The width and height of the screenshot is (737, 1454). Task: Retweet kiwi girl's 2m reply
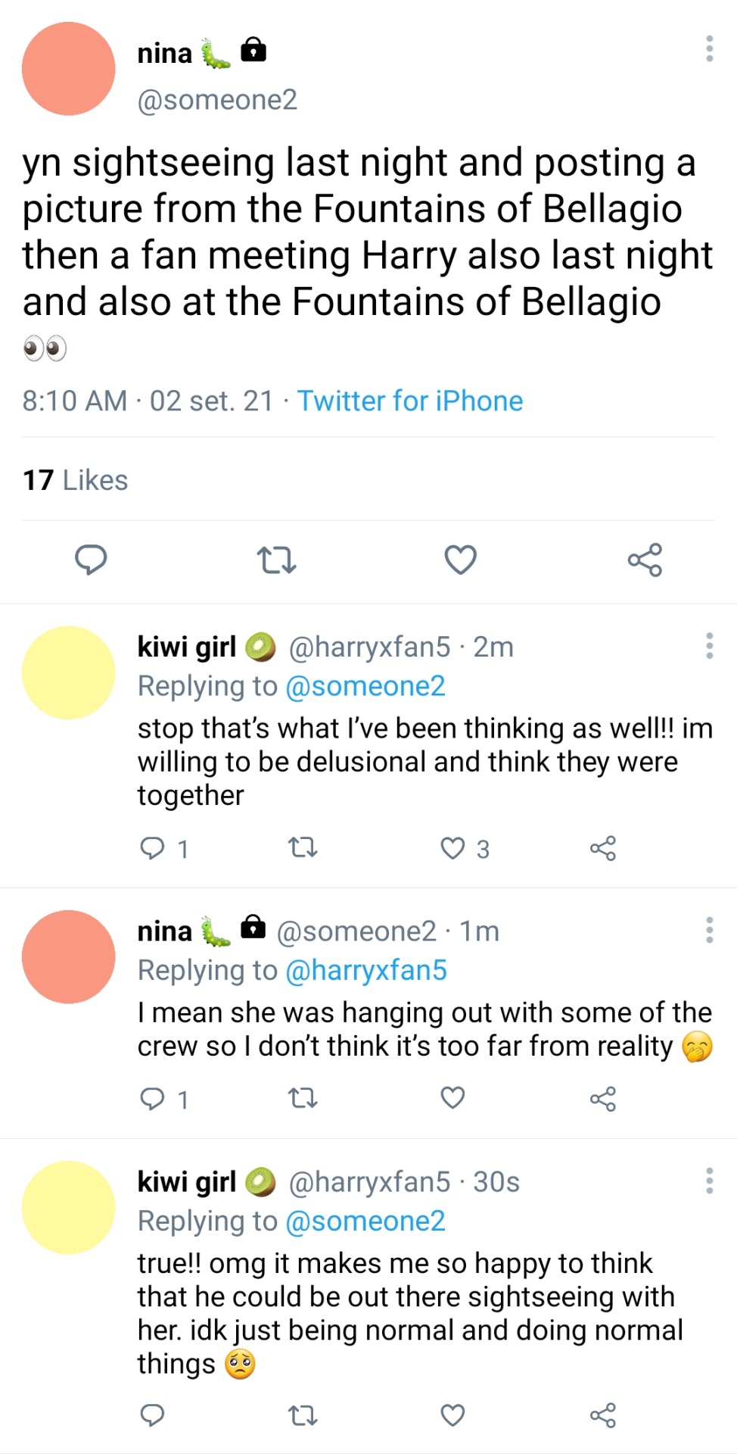tap(303, 848)
